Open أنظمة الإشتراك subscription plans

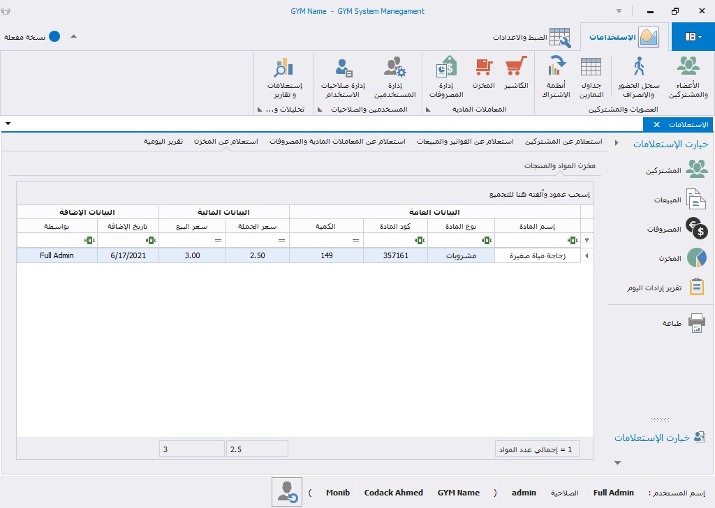tap(556, 77)
